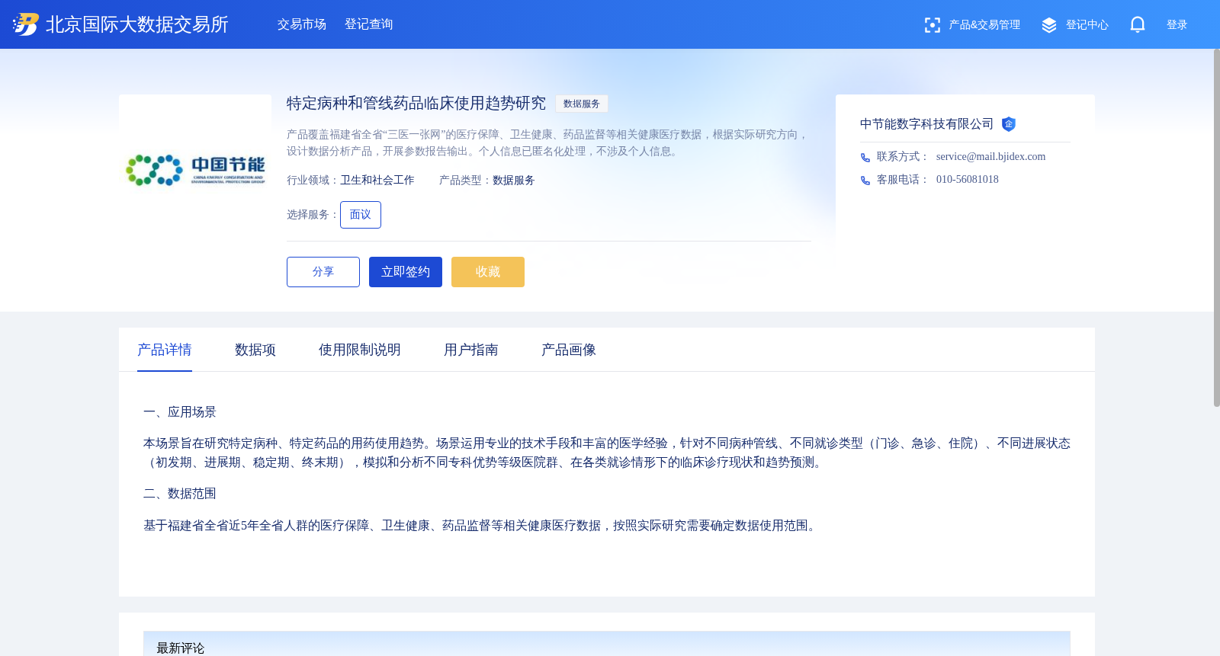Open the 产品&交易管理 scan icon
Image resolution: width=1220 pixels, height=656 pixels.
pos(932,25)
